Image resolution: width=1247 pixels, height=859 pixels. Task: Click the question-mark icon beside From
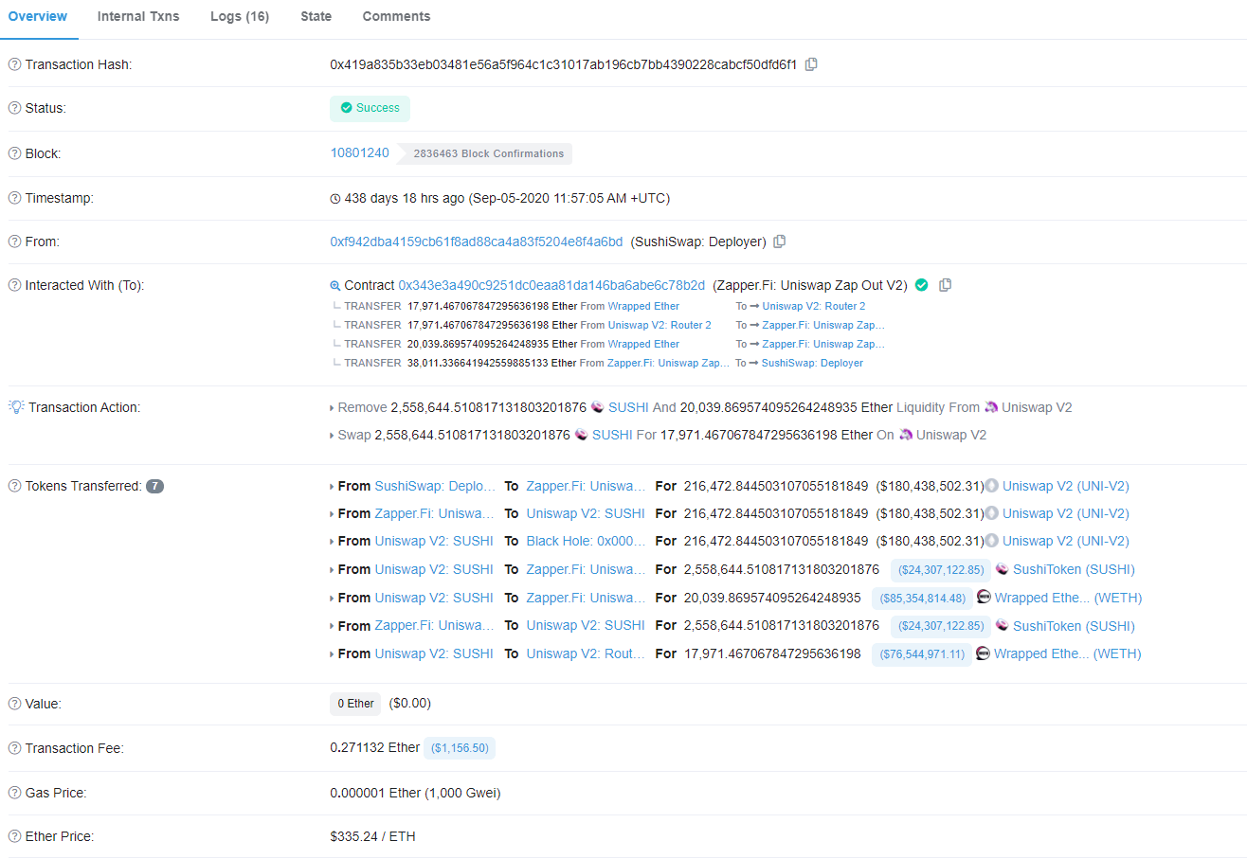coord(14,242)
